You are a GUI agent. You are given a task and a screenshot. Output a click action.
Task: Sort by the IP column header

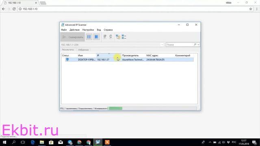click(108, 56)
